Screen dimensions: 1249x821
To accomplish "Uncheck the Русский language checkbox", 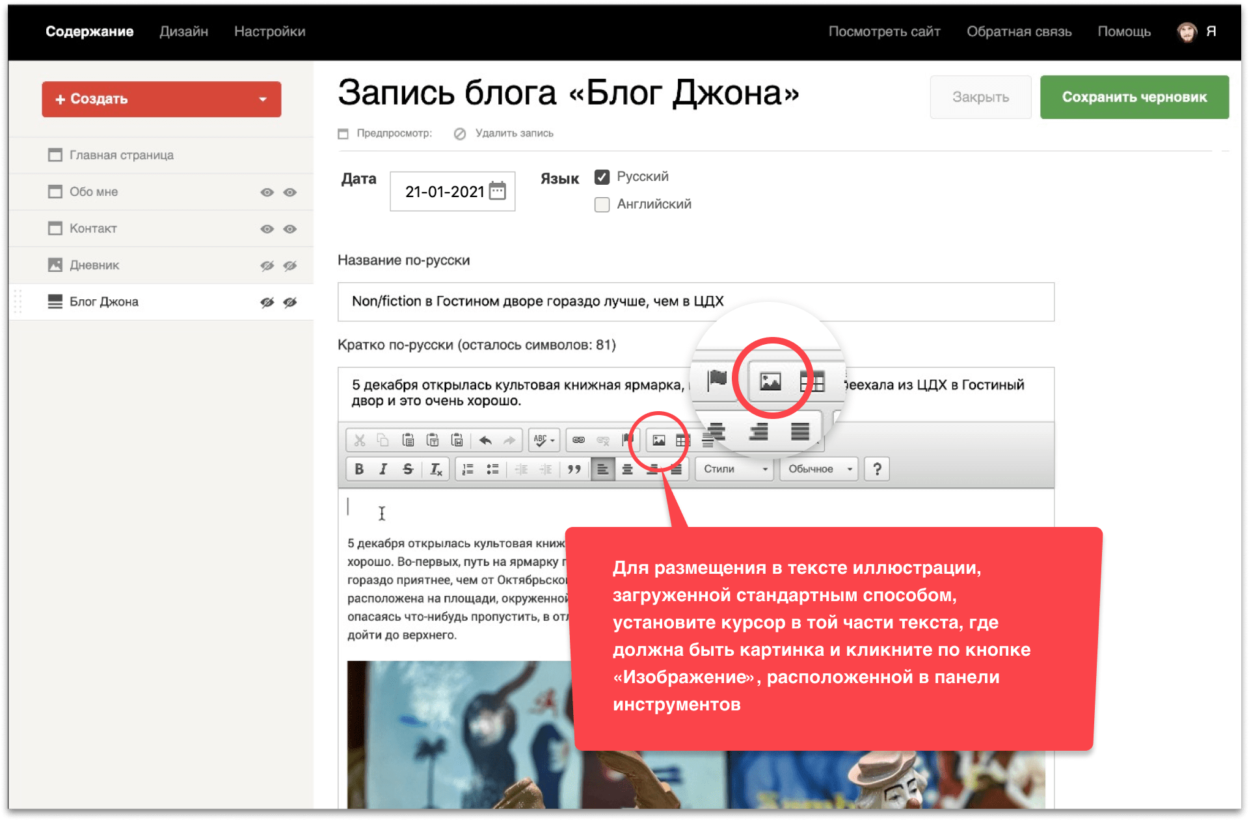I will click(602, 177).
